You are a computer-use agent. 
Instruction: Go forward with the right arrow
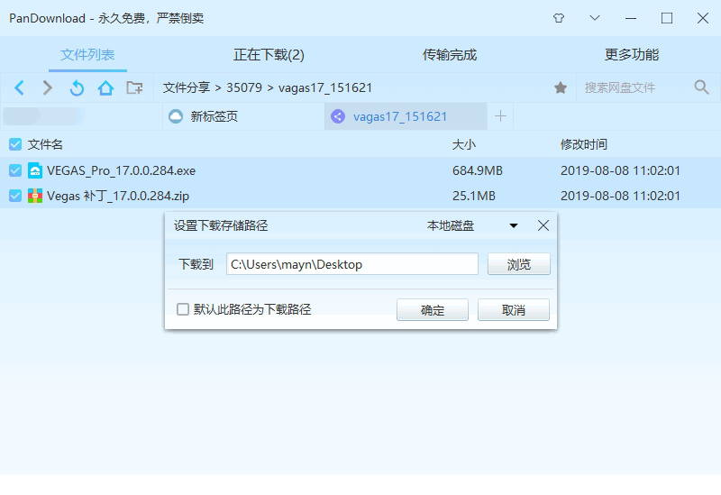click(48, 87)
